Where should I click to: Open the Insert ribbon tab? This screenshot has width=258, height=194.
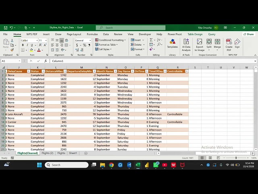coord(46,34)
